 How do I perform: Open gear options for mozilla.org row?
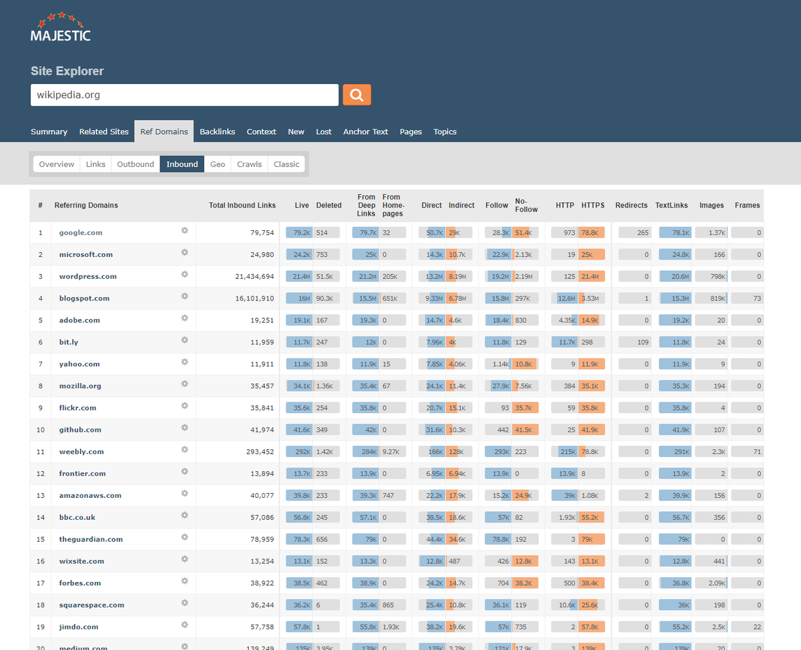click(x=185, y=384)
